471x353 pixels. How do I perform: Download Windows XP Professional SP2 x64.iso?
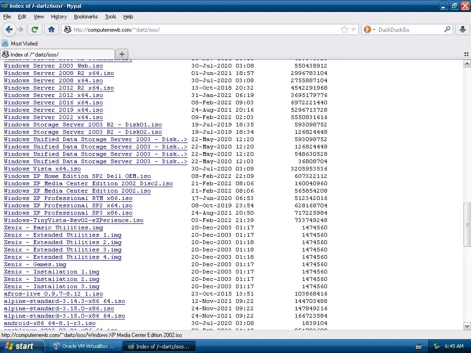pos(68,205)
